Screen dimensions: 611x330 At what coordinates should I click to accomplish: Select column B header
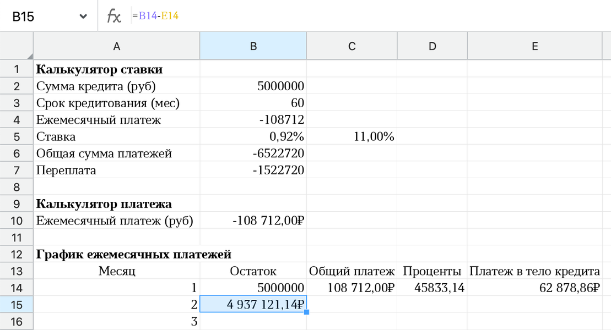[253, 46]
